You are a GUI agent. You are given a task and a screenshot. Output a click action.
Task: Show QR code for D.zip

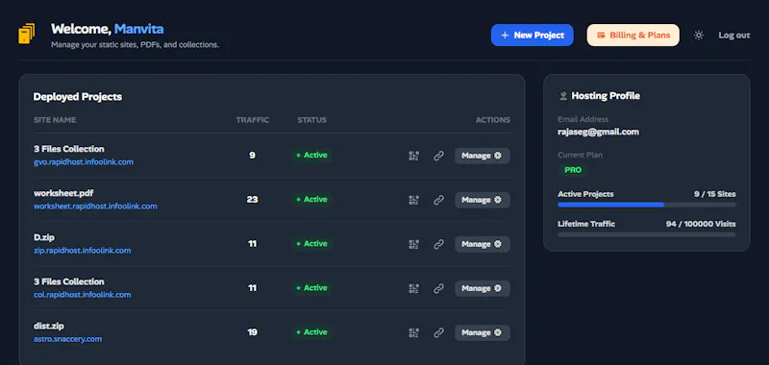pos(414,244)
